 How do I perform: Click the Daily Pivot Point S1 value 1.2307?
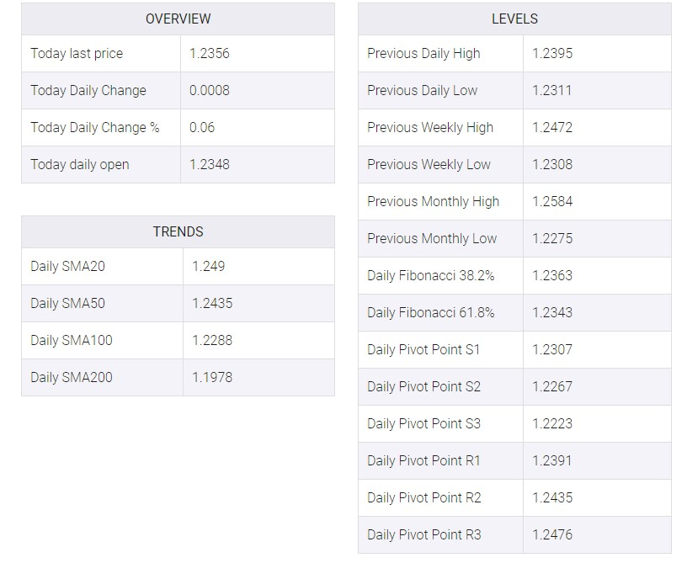tap(552, 349)
